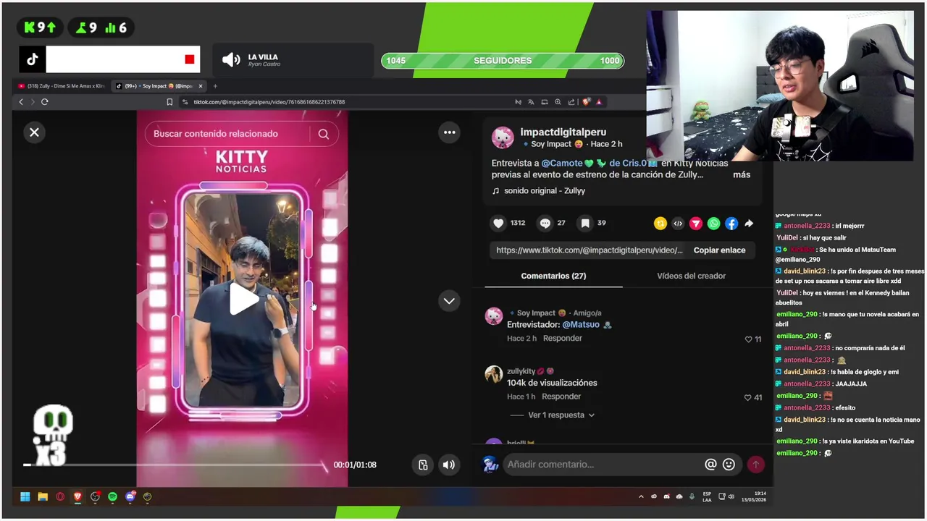Click the ESP LAA keyboard language indicator
The height and width of the screenshot is (521, 927).
click(x=707, y=496)
